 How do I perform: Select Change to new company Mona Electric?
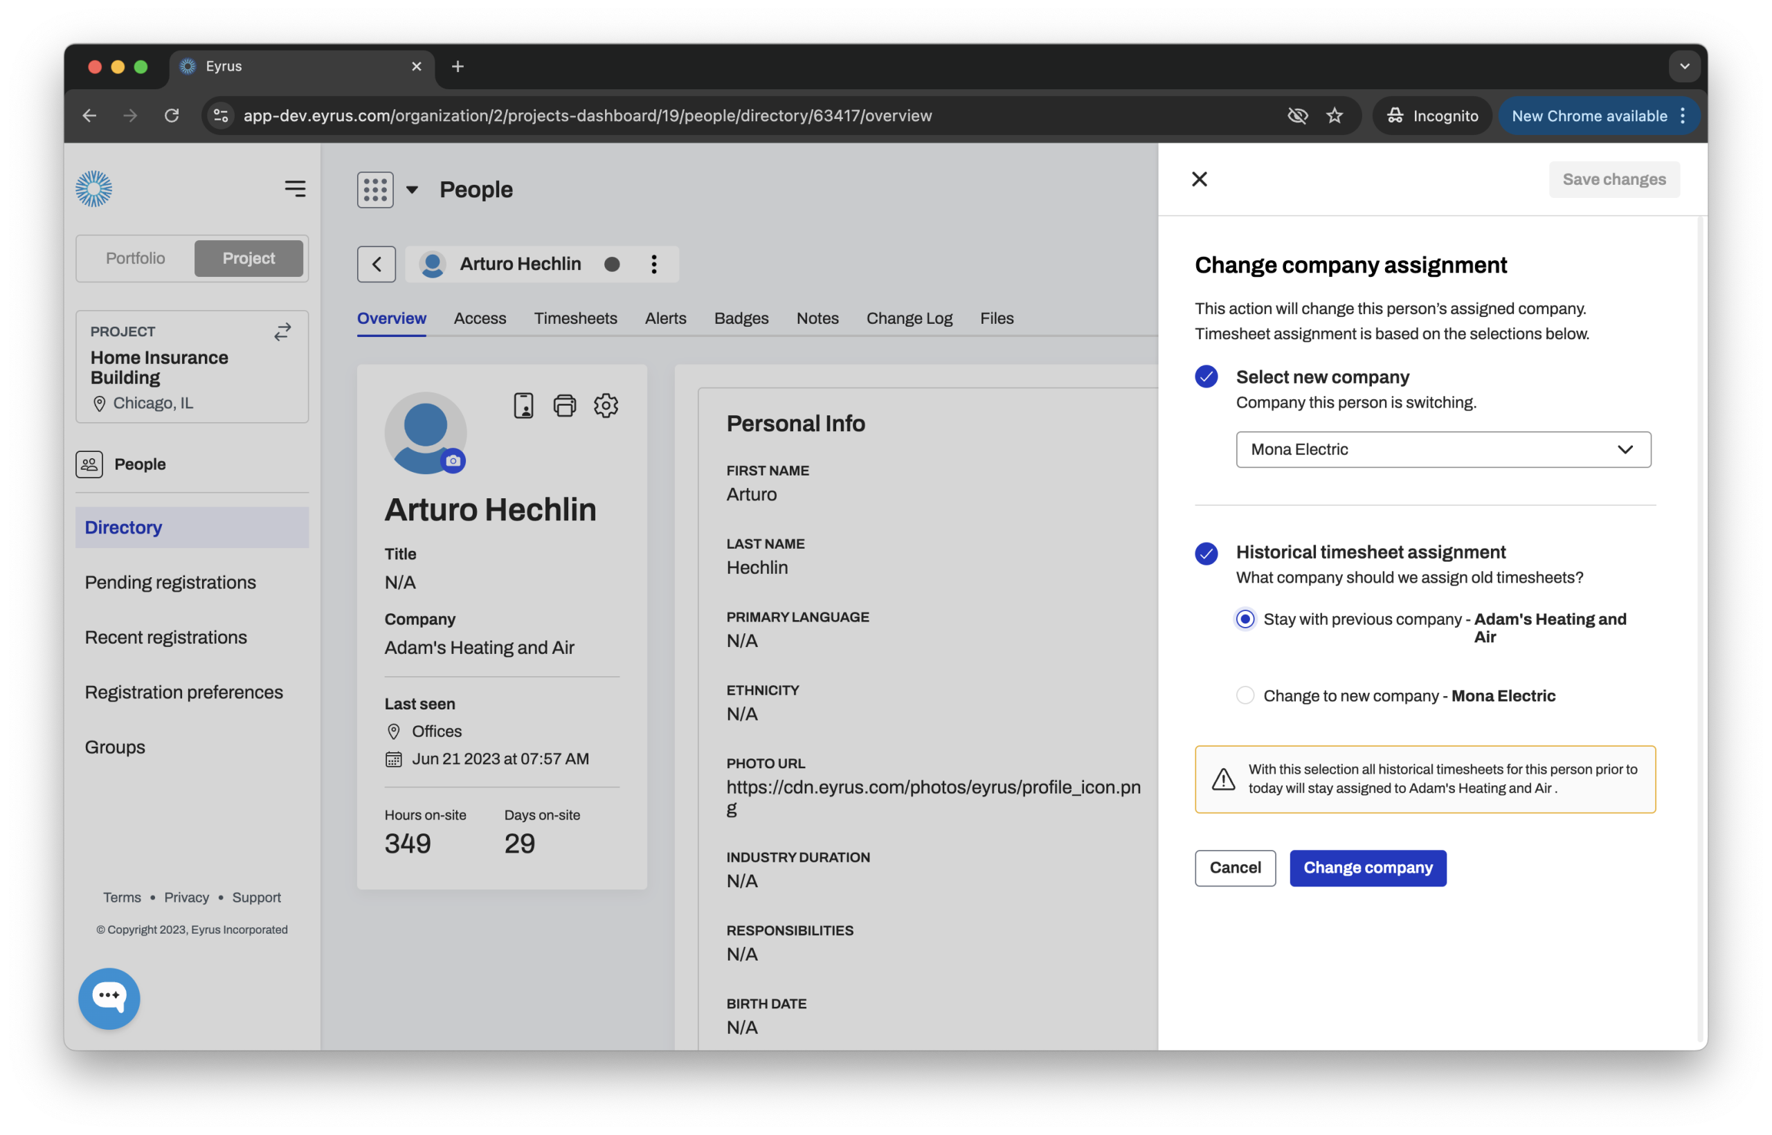click(1245, 695)
